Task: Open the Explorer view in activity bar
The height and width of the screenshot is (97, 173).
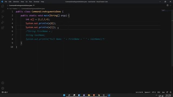Action: [x=3, y=6]
